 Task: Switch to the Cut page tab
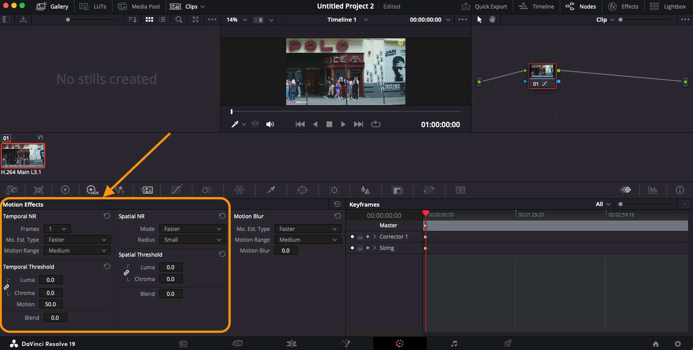click(237, 344)
